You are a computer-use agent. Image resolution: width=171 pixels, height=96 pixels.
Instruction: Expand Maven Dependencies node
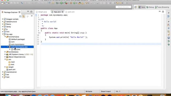[x=5, y=57]
